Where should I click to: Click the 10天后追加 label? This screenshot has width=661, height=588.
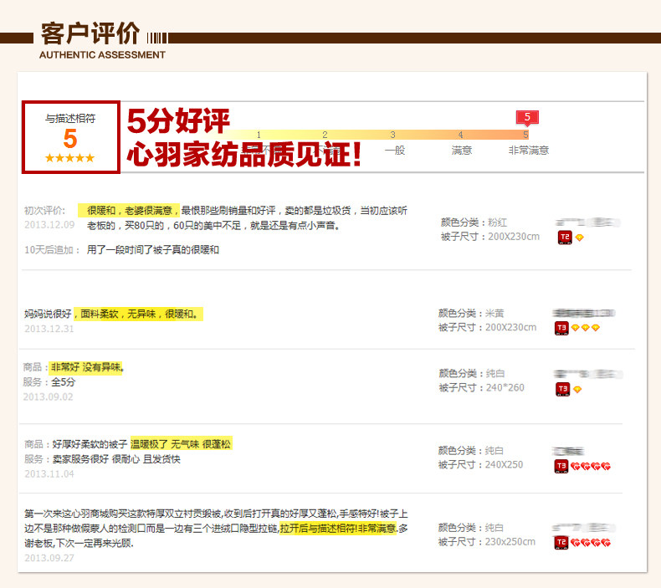[52, 250]
